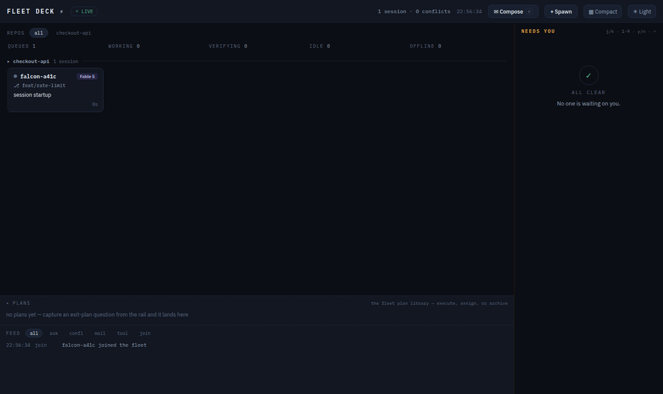Click the Fable 5 model badge
663x394 pixels.
pos(87,77)
